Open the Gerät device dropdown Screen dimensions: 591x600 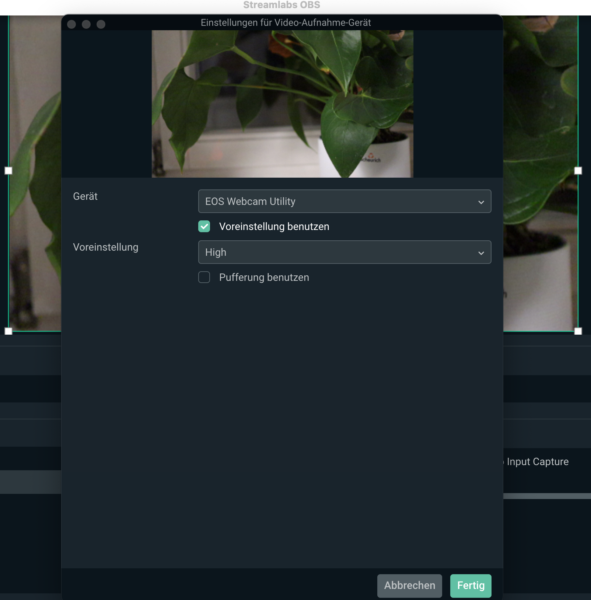tap(345, 201)
